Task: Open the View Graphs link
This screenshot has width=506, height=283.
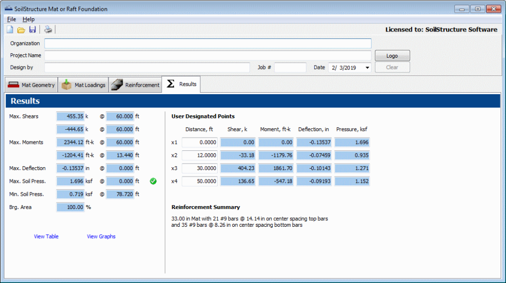Action: point(101,236)
